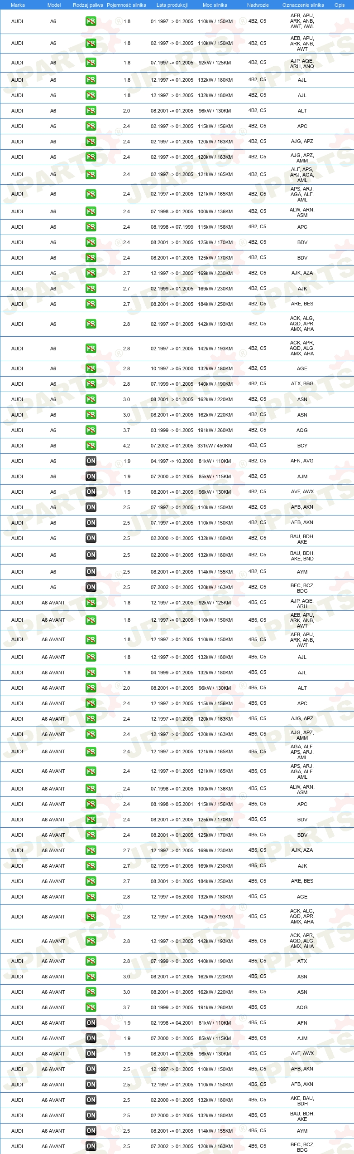
Task: Click the engine codes 'AFN, AVG'
Action: (x=302, y=461)
